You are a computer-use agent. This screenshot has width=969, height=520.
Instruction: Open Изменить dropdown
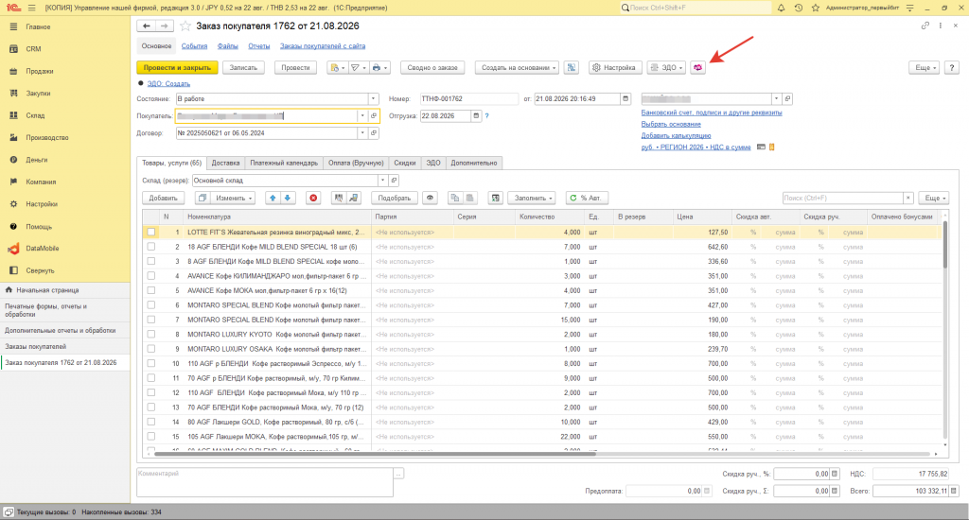click(234, 198)
